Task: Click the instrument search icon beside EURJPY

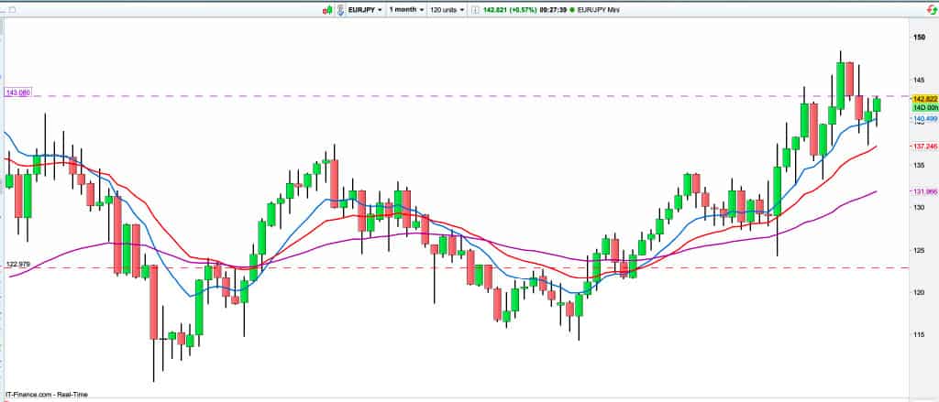Action: coord(339,9)
